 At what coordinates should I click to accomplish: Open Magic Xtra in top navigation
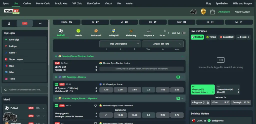pos(61,3)
